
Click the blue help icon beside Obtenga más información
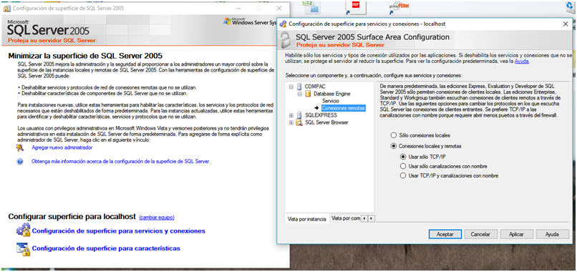pyautogui.click(x=20, y=161)
